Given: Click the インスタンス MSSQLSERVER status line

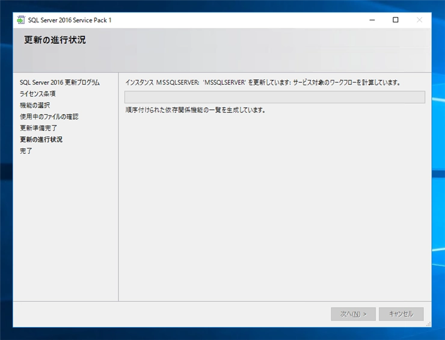Looking at the screenshot, I should click(263, 82).
